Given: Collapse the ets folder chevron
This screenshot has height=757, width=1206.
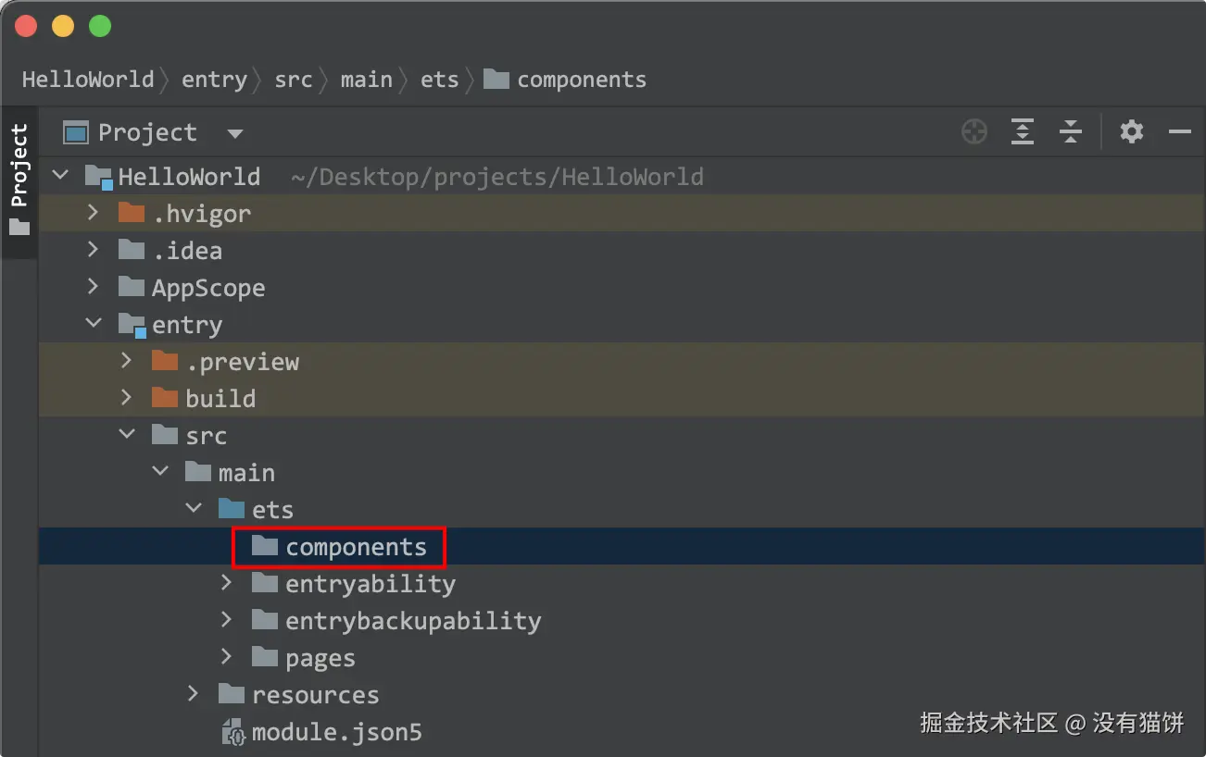Looking at the screenshot, I should 195,509.
